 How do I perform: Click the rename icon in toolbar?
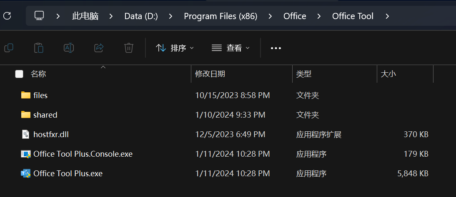69,48
